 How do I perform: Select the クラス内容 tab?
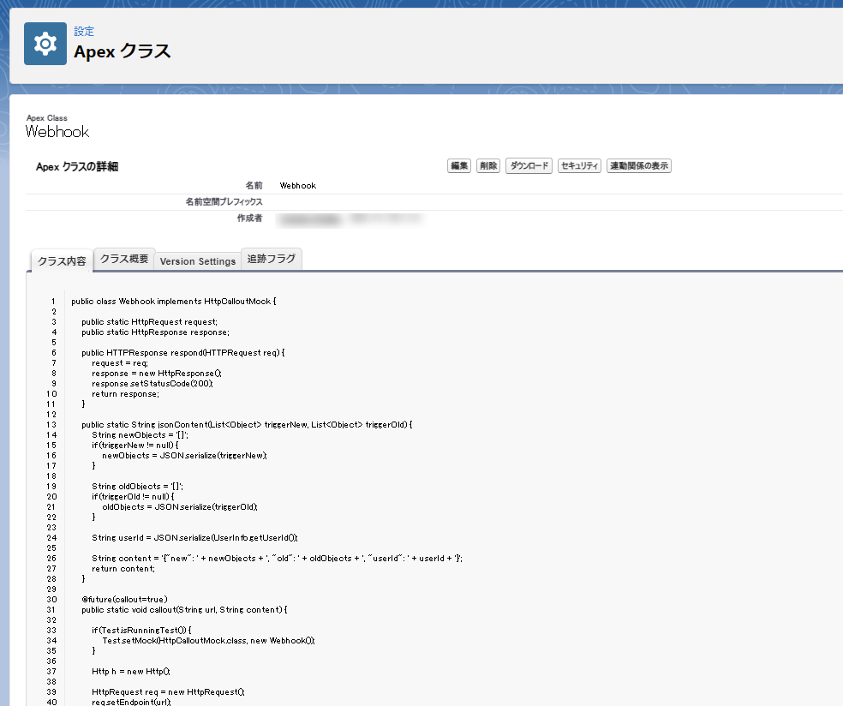[x=62, y=260]
